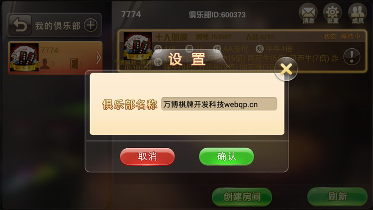The image size is (373, 210).
Task: Click the red 取消 button
Action: 147,156
